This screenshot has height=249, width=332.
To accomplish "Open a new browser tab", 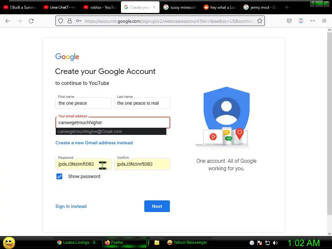I will point(287,7).
